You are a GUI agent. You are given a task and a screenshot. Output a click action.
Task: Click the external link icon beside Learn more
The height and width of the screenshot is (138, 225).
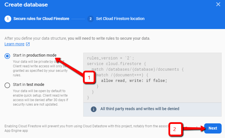point(28,44)
